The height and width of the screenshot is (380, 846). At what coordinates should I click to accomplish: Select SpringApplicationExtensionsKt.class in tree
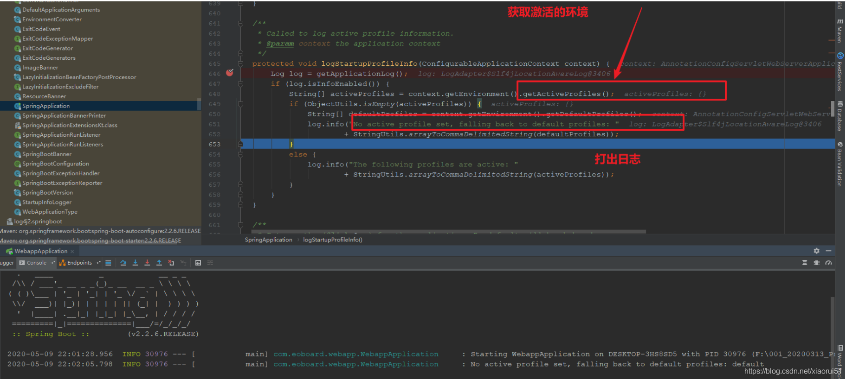pyautogui.click(x=70, y=126)
